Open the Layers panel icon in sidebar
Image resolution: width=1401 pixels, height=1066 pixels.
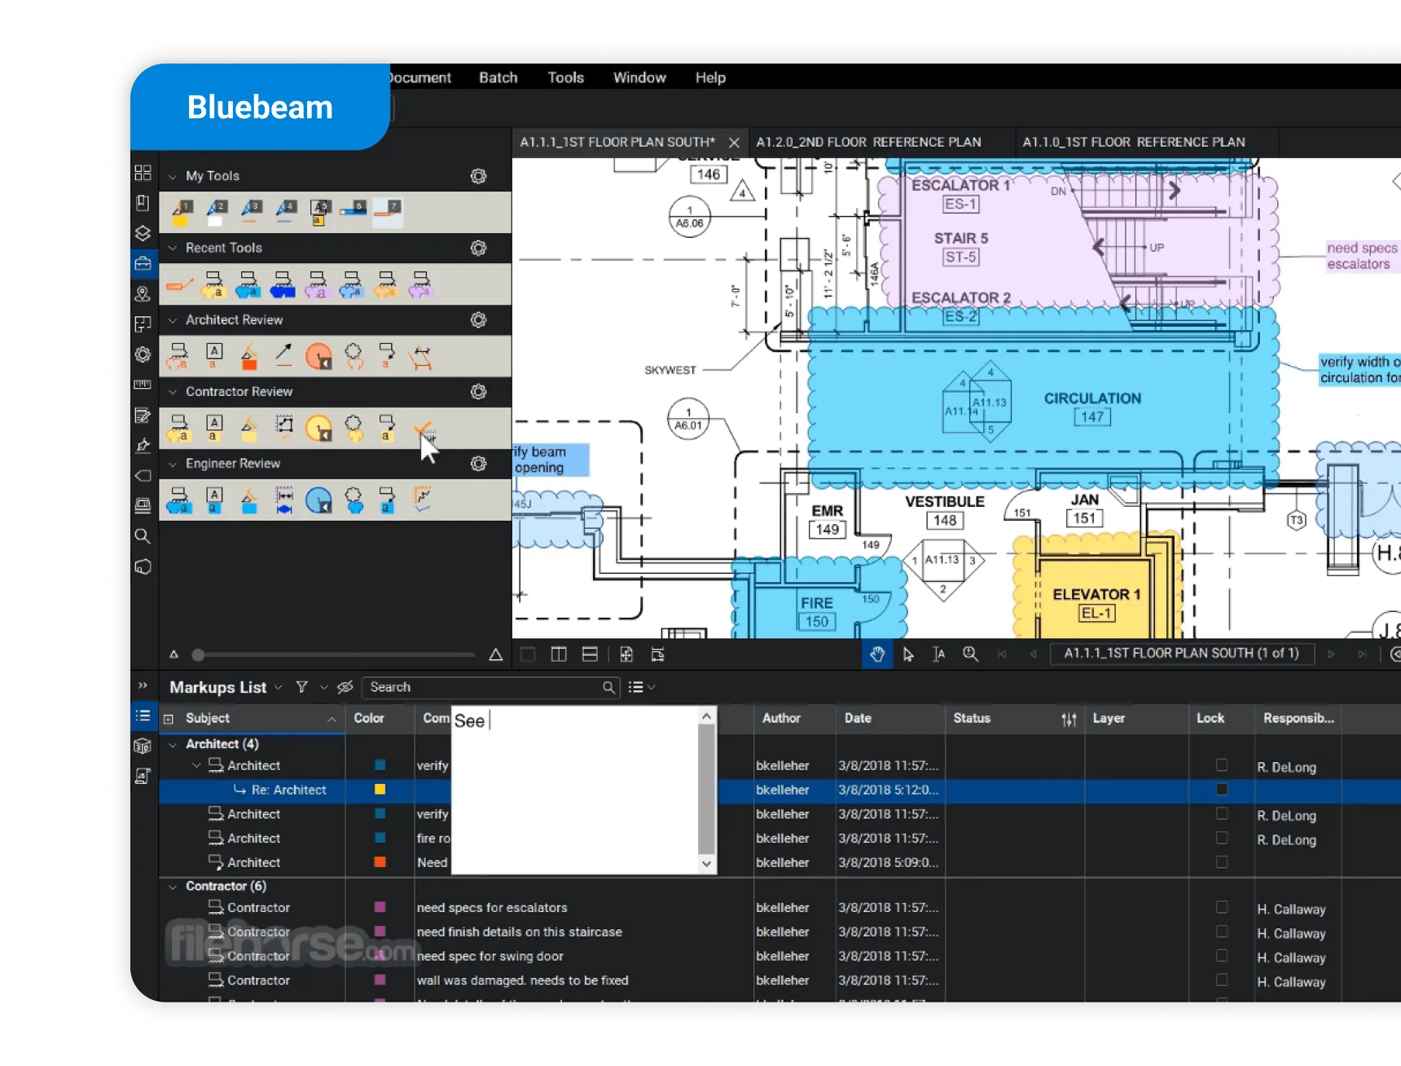143,233
